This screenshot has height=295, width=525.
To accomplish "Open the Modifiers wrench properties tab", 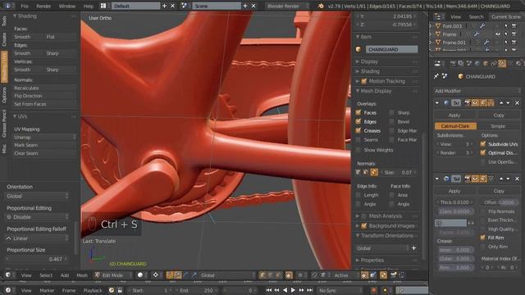I will click(502, 63).
